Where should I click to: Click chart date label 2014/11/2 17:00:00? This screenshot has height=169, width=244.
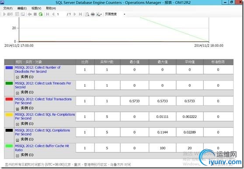[x=19, y=46]
